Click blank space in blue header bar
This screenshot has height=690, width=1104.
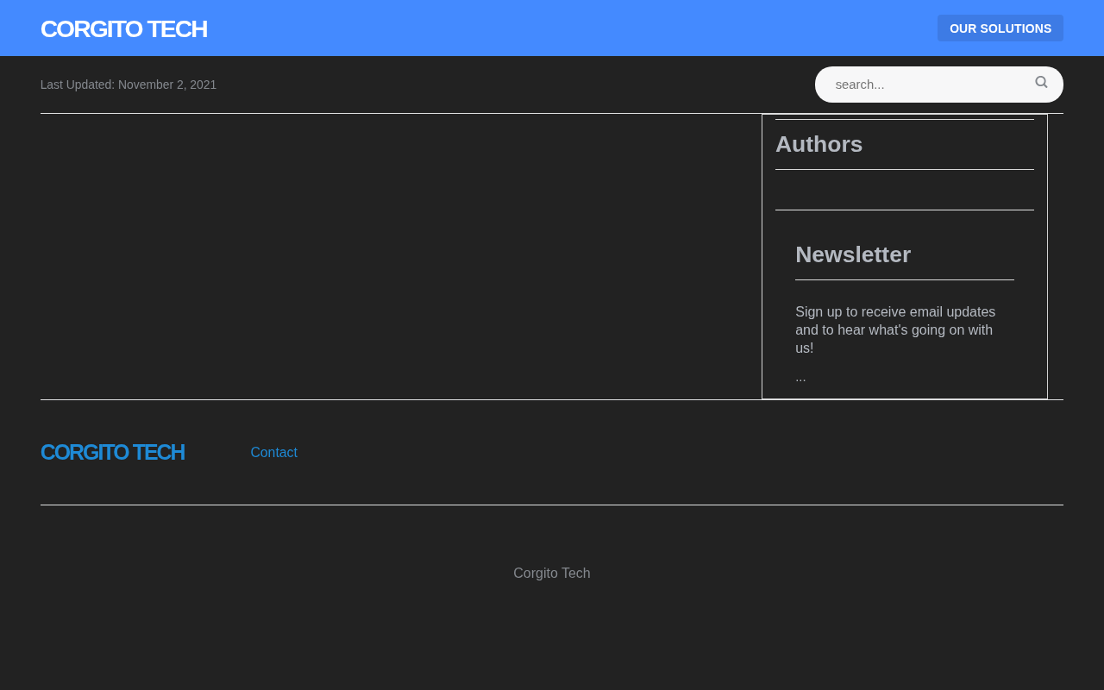click(569, 28)
